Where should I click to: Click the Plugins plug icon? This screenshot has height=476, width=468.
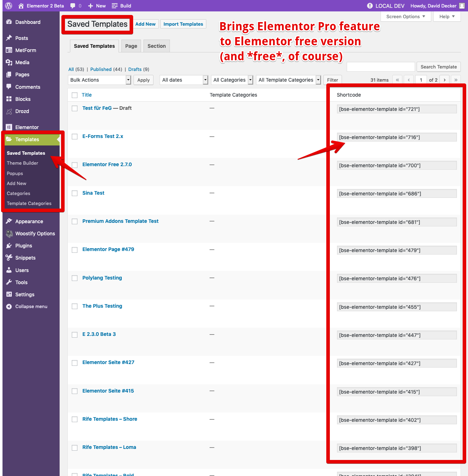[x=9, y=246]
